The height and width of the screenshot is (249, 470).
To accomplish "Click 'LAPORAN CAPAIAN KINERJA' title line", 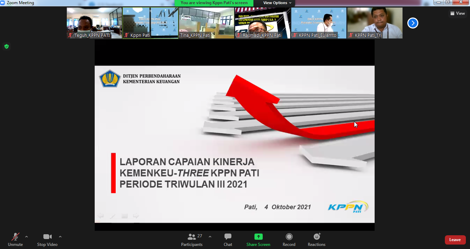I will 187,162.
